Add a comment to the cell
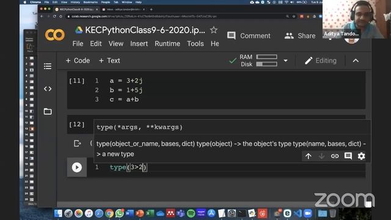 [x=348, y=156]
